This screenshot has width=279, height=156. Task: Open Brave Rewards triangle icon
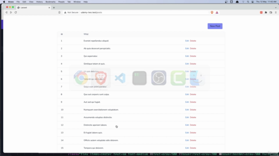[217, 13]
